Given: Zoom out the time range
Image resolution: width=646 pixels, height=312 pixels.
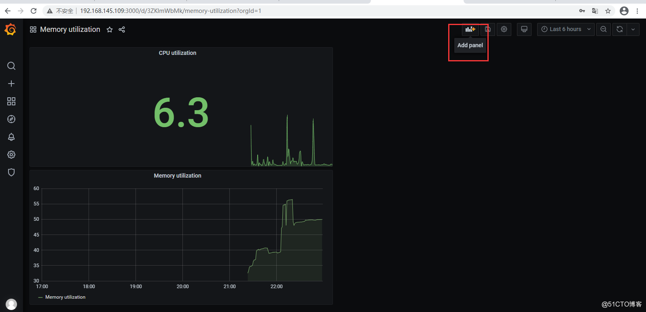Looking at the screenshot, I should coord(604,29).
